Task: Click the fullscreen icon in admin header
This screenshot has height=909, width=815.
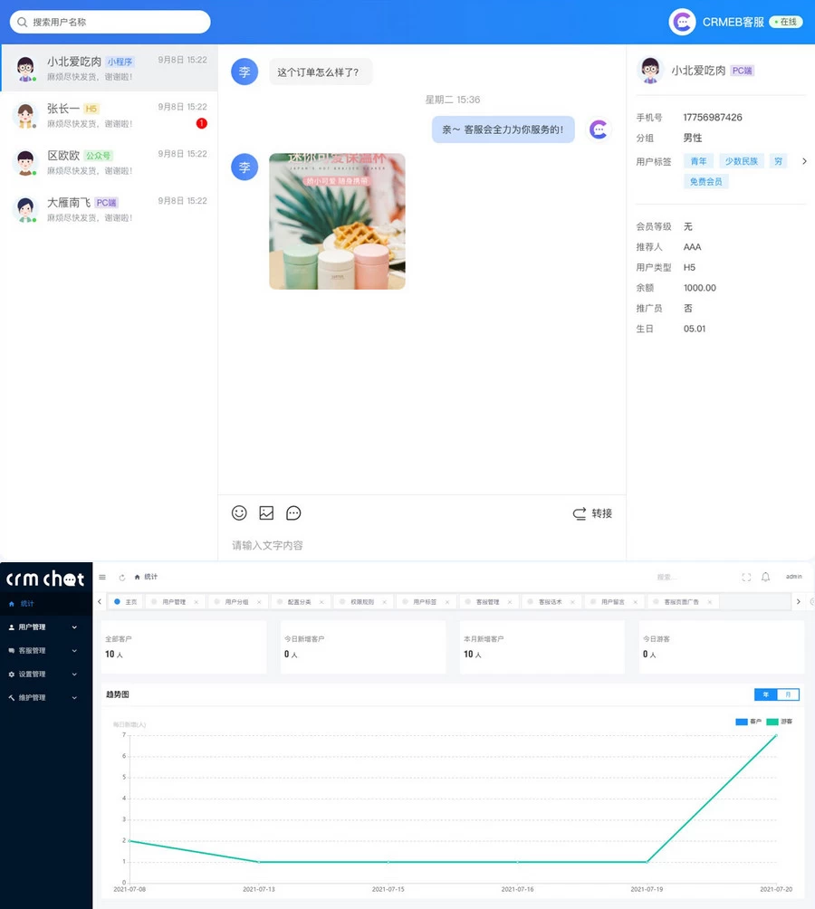Action: point(745,577)
